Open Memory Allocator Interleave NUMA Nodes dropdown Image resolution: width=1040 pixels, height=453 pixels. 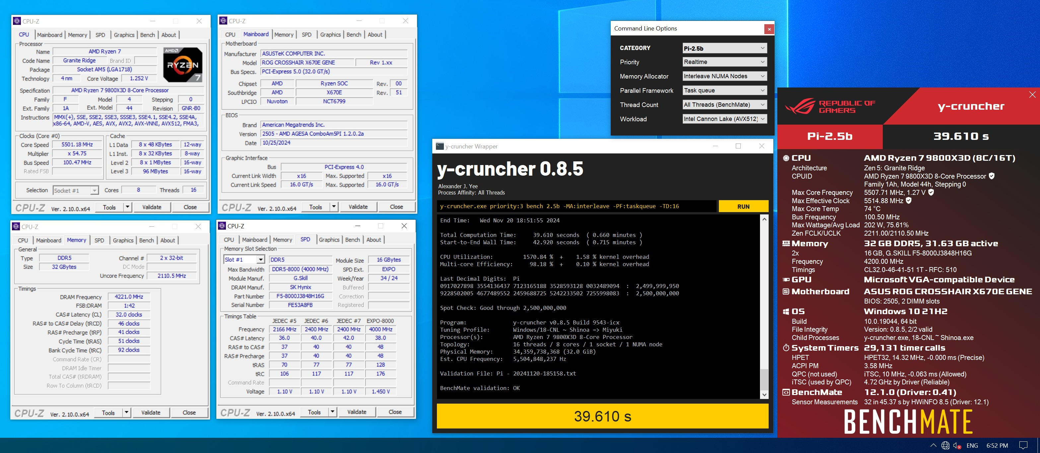(x=724, y=76)
